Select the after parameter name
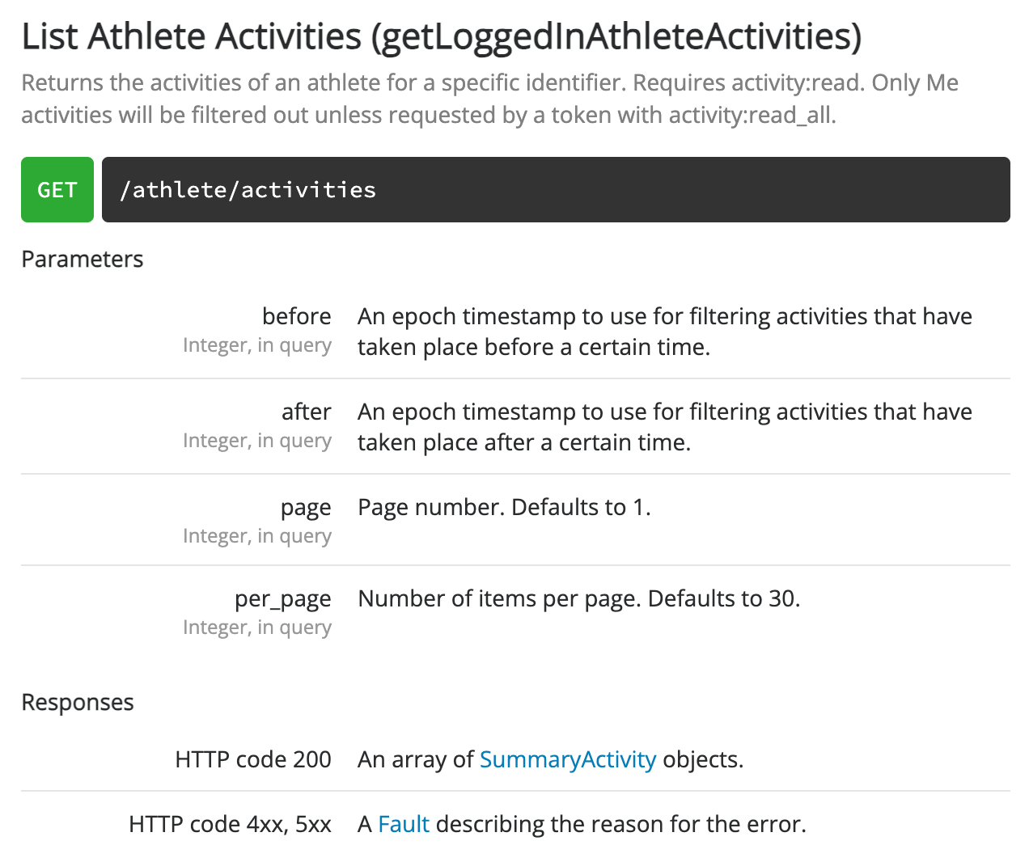 (306, 412)
